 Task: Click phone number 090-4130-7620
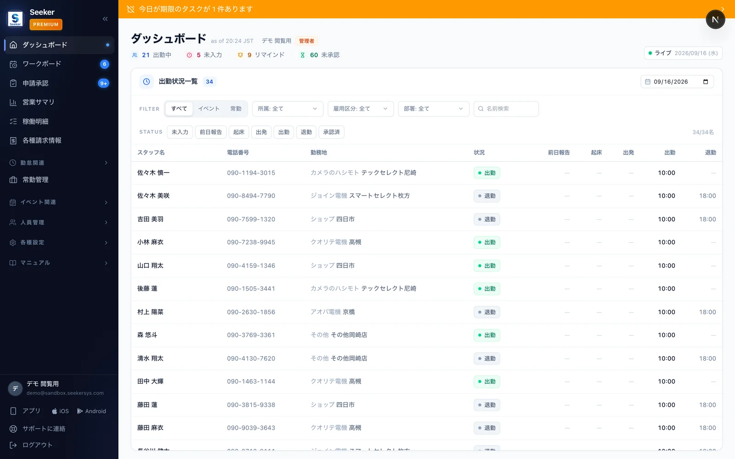(x=251, y=358)
